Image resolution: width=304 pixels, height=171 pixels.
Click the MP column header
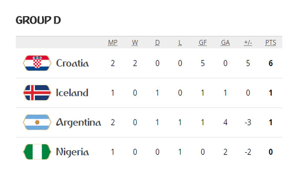112,43
